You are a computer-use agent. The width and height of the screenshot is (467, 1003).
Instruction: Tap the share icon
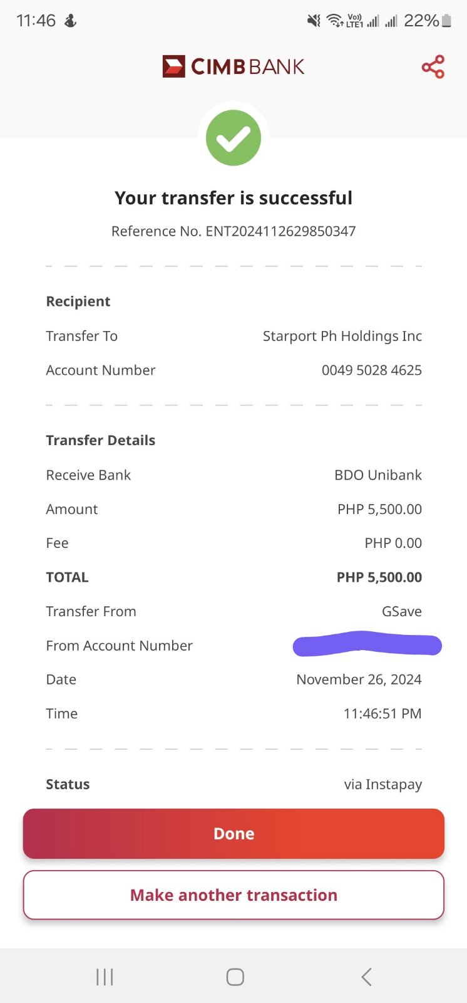pyautogui.click(x=433, y=66)
